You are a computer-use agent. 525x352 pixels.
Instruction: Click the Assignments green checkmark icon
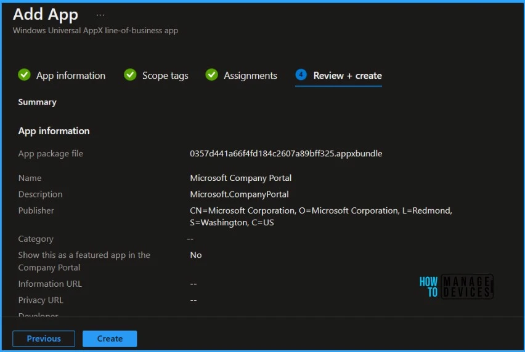(x=211, y=74)
